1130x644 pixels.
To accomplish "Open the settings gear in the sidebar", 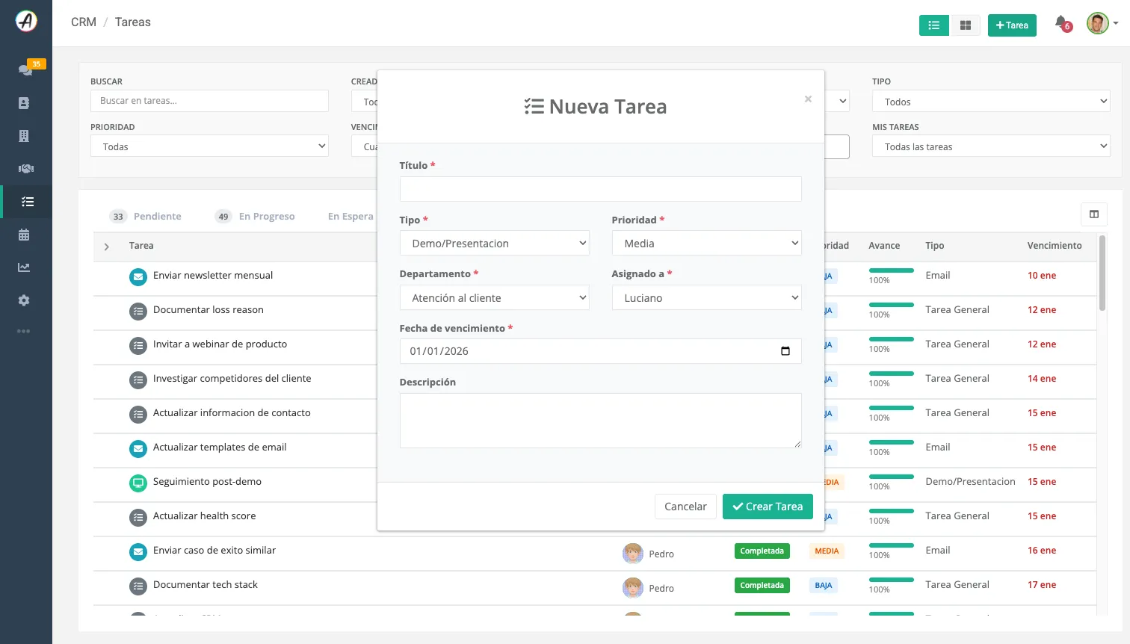I will point(24,300).
